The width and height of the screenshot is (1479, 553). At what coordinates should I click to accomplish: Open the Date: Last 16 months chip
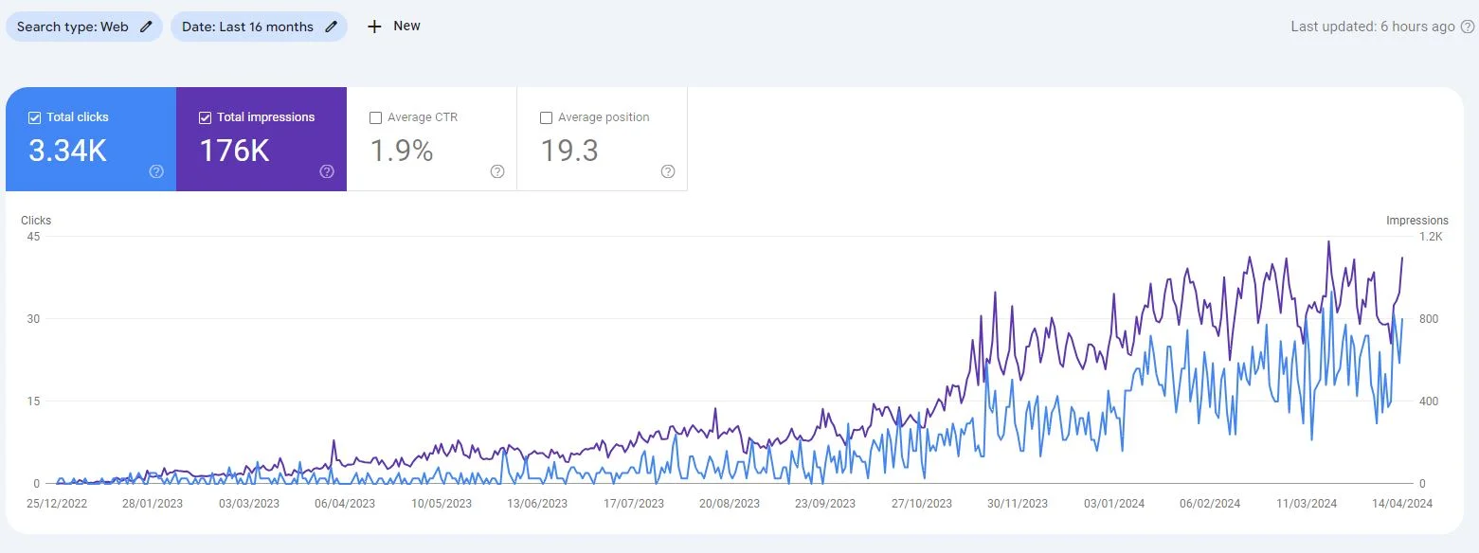(x=260, y=27)
